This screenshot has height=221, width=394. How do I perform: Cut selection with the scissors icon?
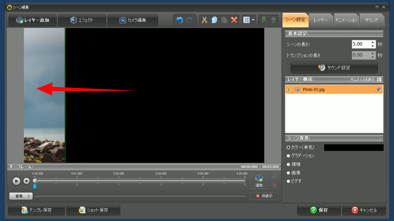tap(204, 20)
